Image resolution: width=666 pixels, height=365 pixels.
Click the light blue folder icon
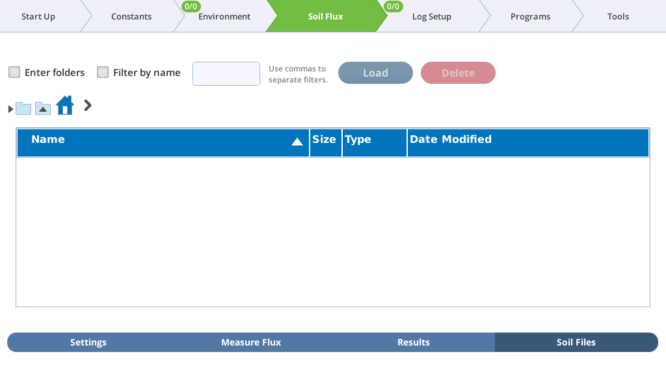tap(23, 108)
